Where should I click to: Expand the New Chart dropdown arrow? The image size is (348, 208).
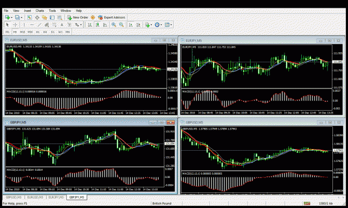[x=12, y=17]
